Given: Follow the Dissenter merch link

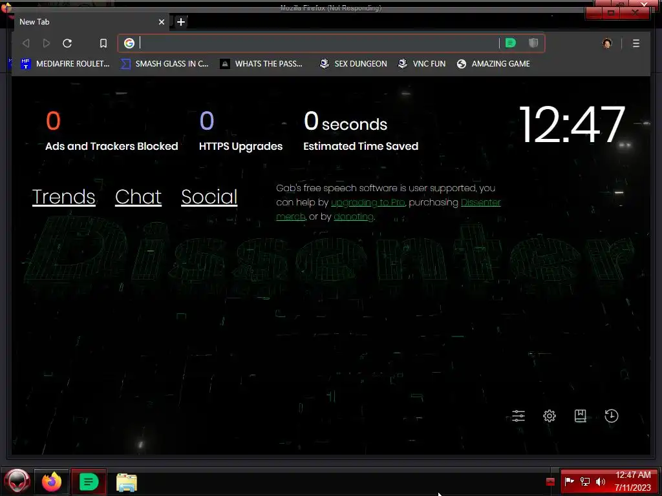Looking at the screenshot, I should [x=480, y=202].
